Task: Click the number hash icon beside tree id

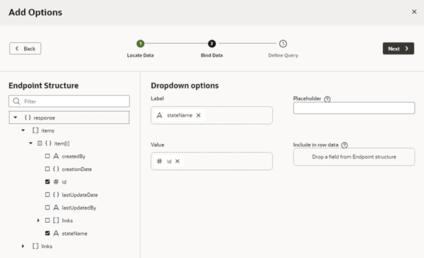Action: [x=56, y=182]
